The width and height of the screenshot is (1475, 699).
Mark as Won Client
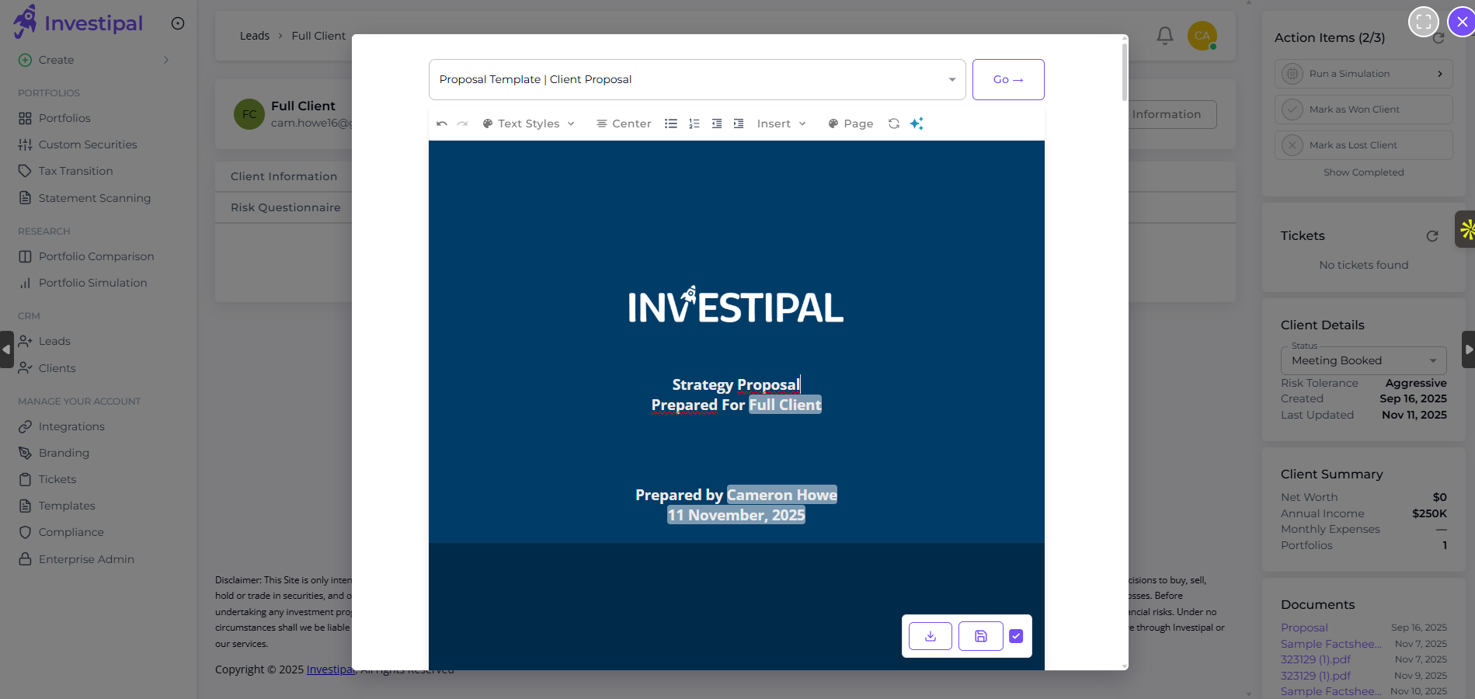tap(1362, 109)
